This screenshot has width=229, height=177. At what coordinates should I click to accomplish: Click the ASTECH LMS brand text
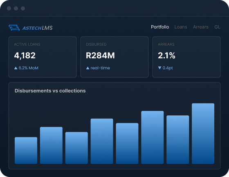(37, 28)
